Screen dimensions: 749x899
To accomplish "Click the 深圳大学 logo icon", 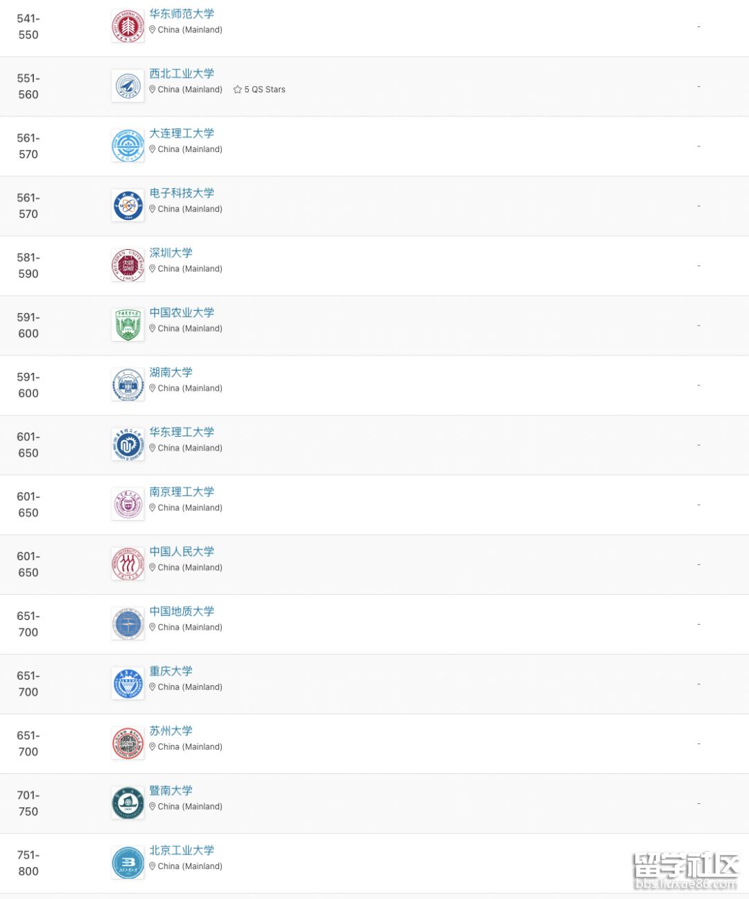I will pos(128,265).
